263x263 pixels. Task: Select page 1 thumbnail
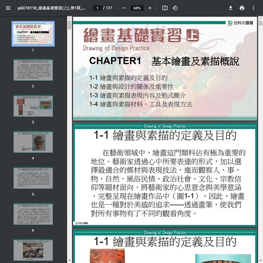pos(33,33)
